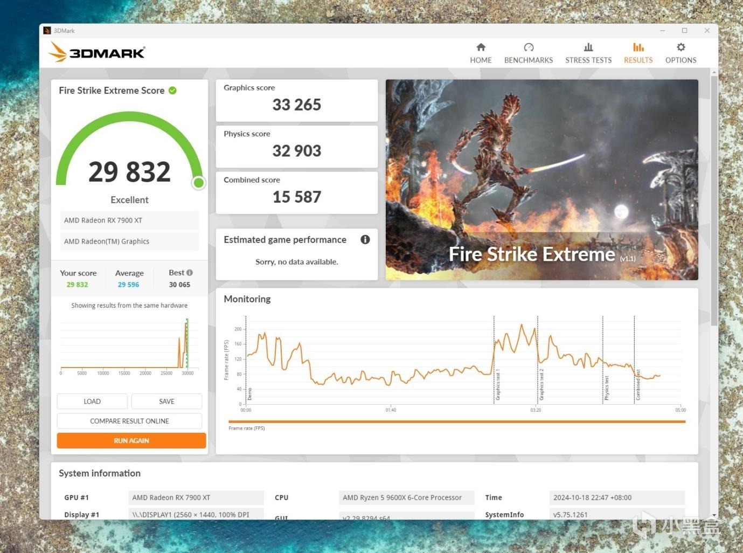This screenshot has height=553, width=743.
Task: Minimize the 3DMark window
Action: tap(663, 31)
